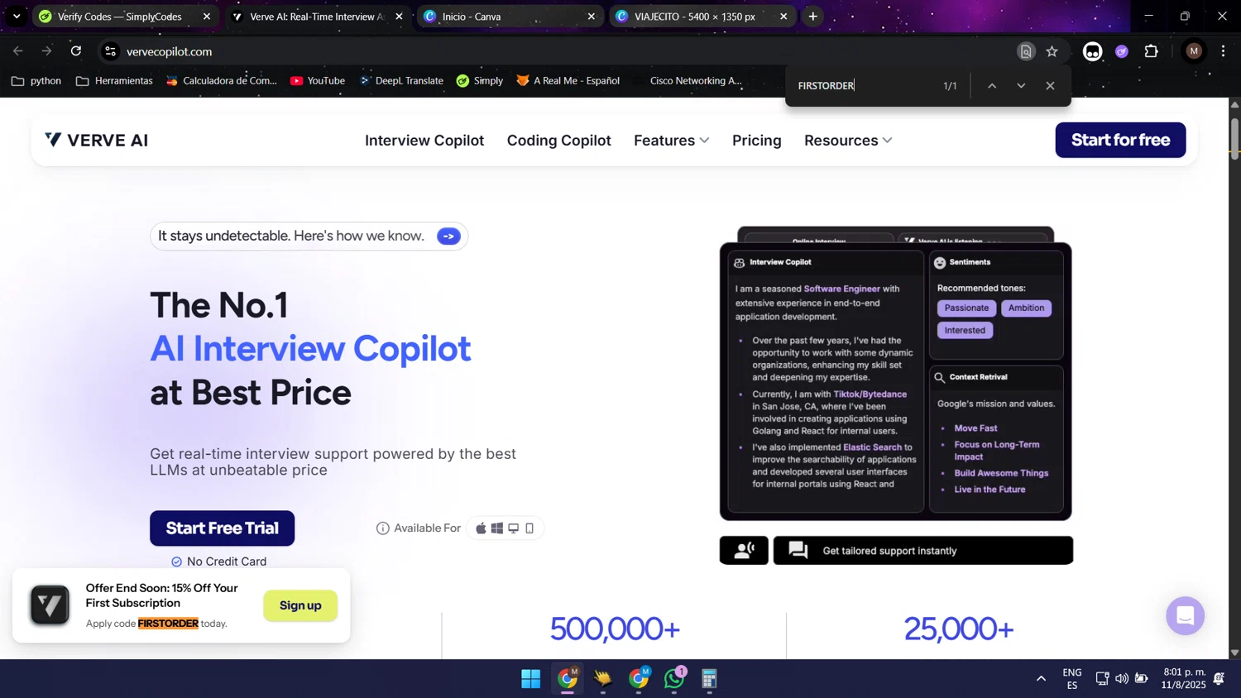The width and height of the screenshot is (1241, 698).
Task: Open the Extensions puzzle icon
Action: pos(1151,51)
